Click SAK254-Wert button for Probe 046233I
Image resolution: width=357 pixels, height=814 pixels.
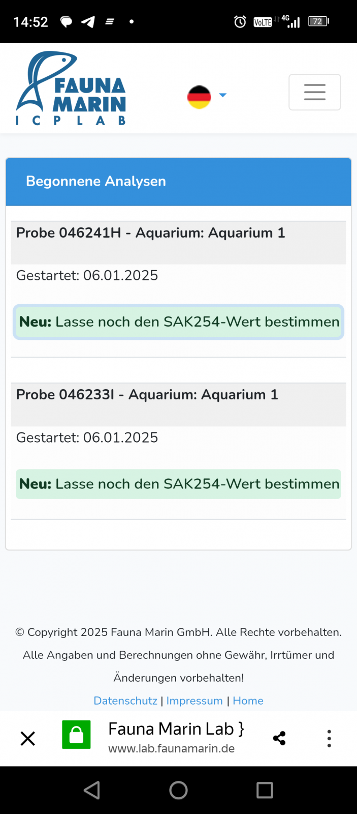click(x=179, y=484)
